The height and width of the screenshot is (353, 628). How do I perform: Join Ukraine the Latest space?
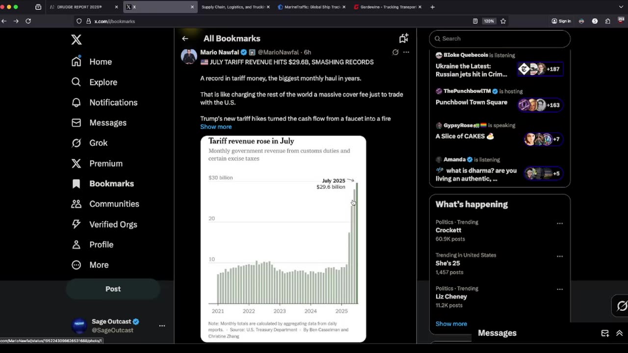pyautogui.click(x=500, y=66)
